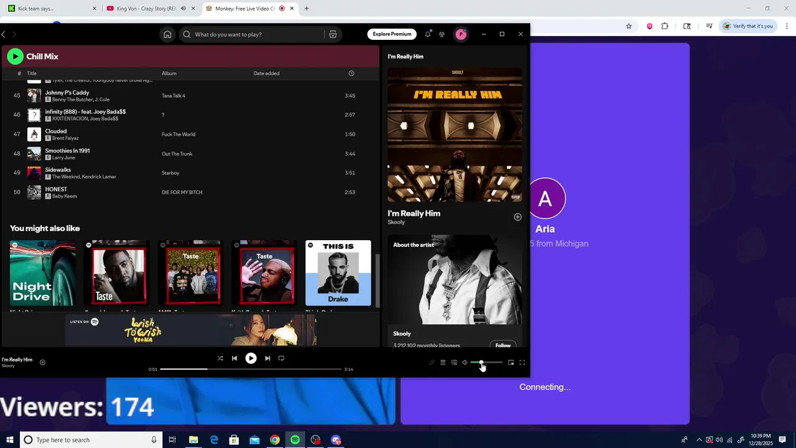Sort by the Album column header
This screenshot has height=448, width=796.
tap(169, 73)
